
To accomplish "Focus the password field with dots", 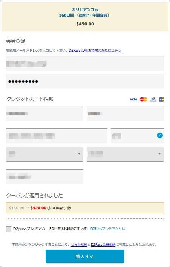I will (85, 81).
